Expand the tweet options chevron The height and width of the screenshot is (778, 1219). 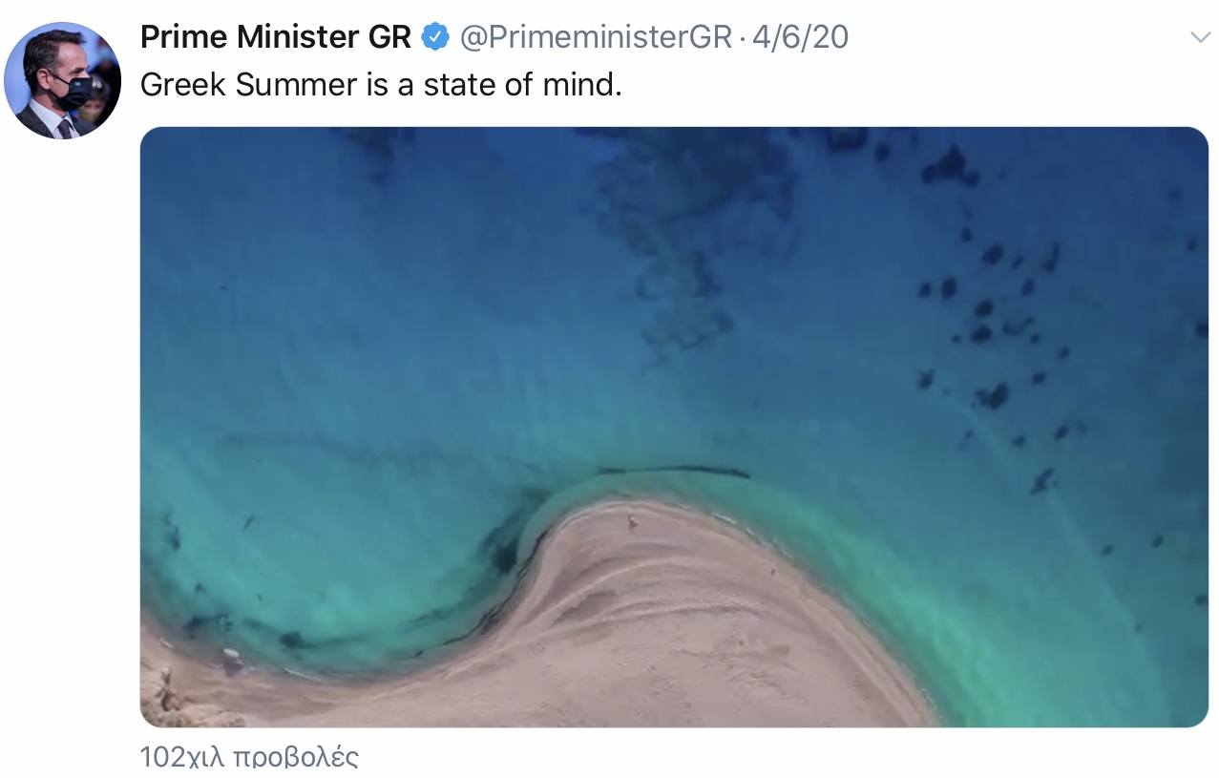click(x=1199, y=37)
